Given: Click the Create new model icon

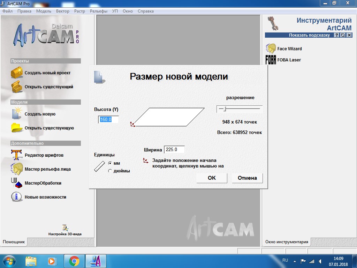Looking at the screenshot, I should pyautogui.click(x=17, y=113).
